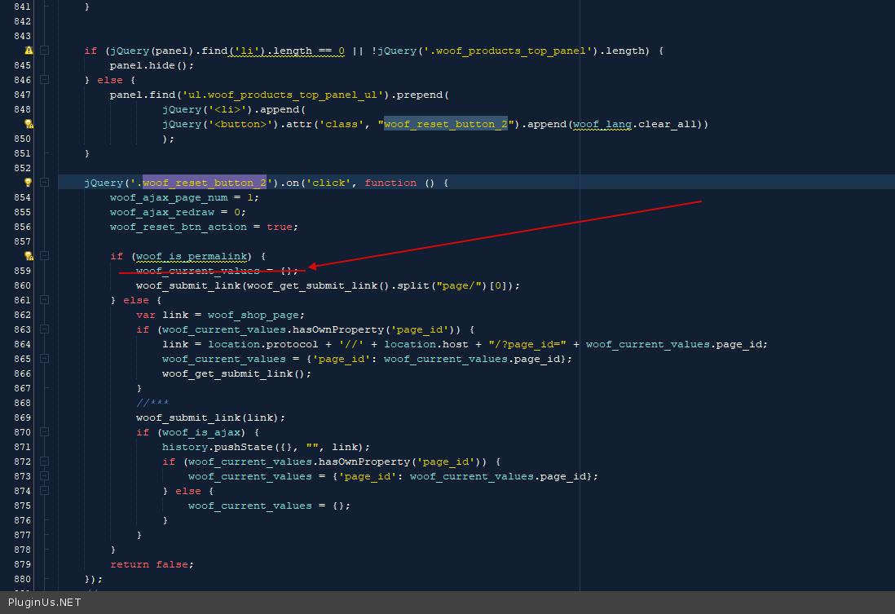This screenshot has height=614, width=895.
Task: Click line number 860 in the gutter
Action: click(22, 285)
